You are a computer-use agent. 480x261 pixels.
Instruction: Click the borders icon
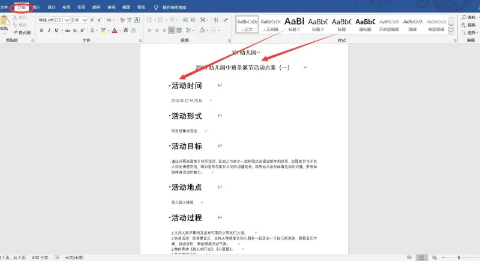coord(214,30)
